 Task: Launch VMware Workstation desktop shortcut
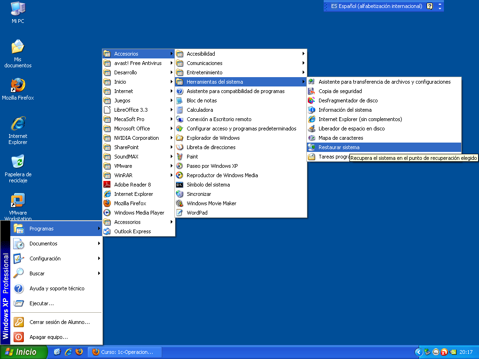[18, 207]
